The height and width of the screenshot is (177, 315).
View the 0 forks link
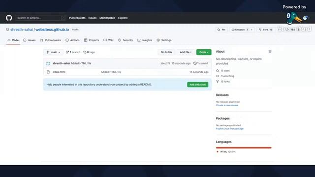[x=223, y=82]
